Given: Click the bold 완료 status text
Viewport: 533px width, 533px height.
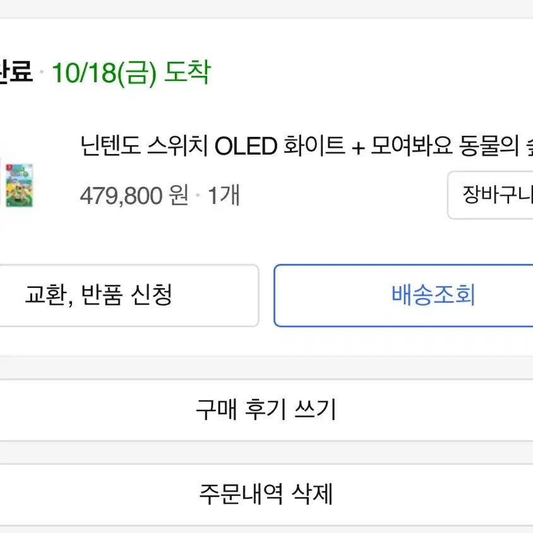Looking at the screenshot, I should 16,71.
